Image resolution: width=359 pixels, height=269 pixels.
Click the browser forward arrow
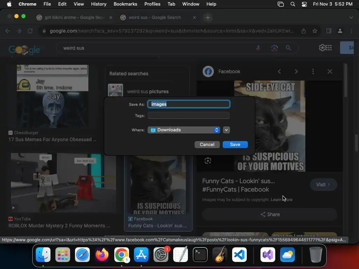19,31
